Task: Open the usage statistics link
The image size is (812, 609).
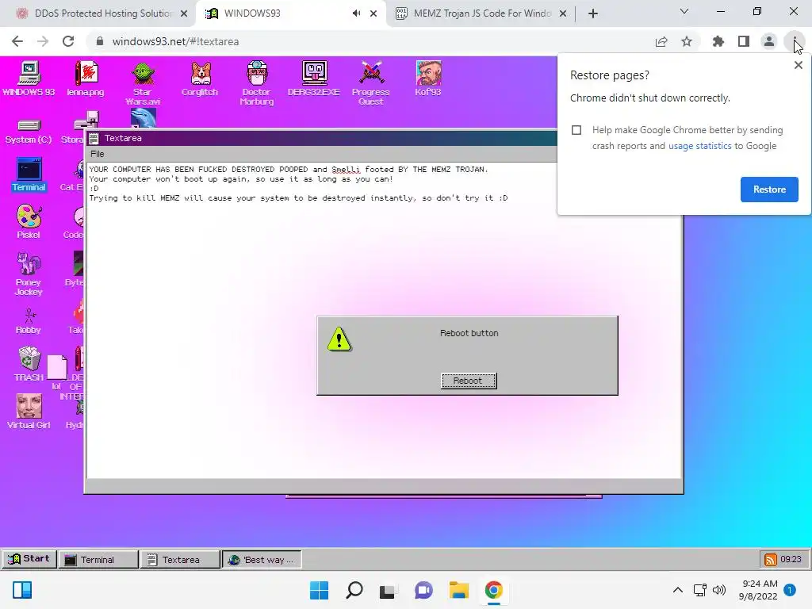Action: click(699, 146)
